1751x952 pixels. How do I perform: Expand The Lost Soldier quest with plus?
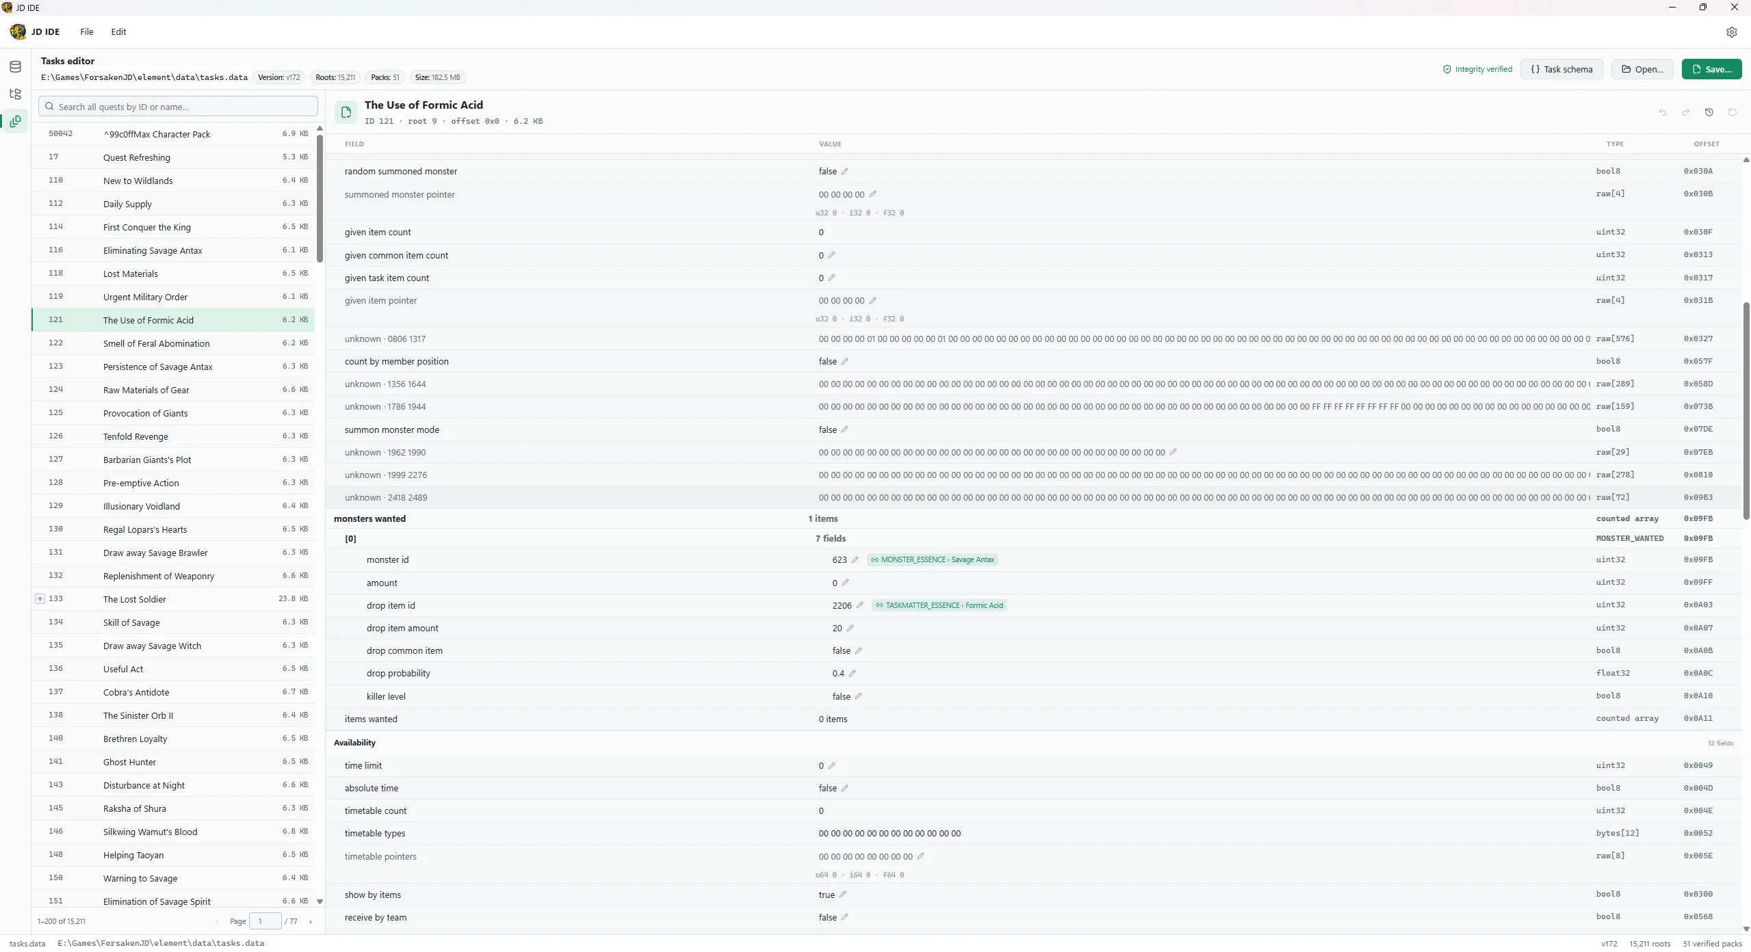coord(40,599)
